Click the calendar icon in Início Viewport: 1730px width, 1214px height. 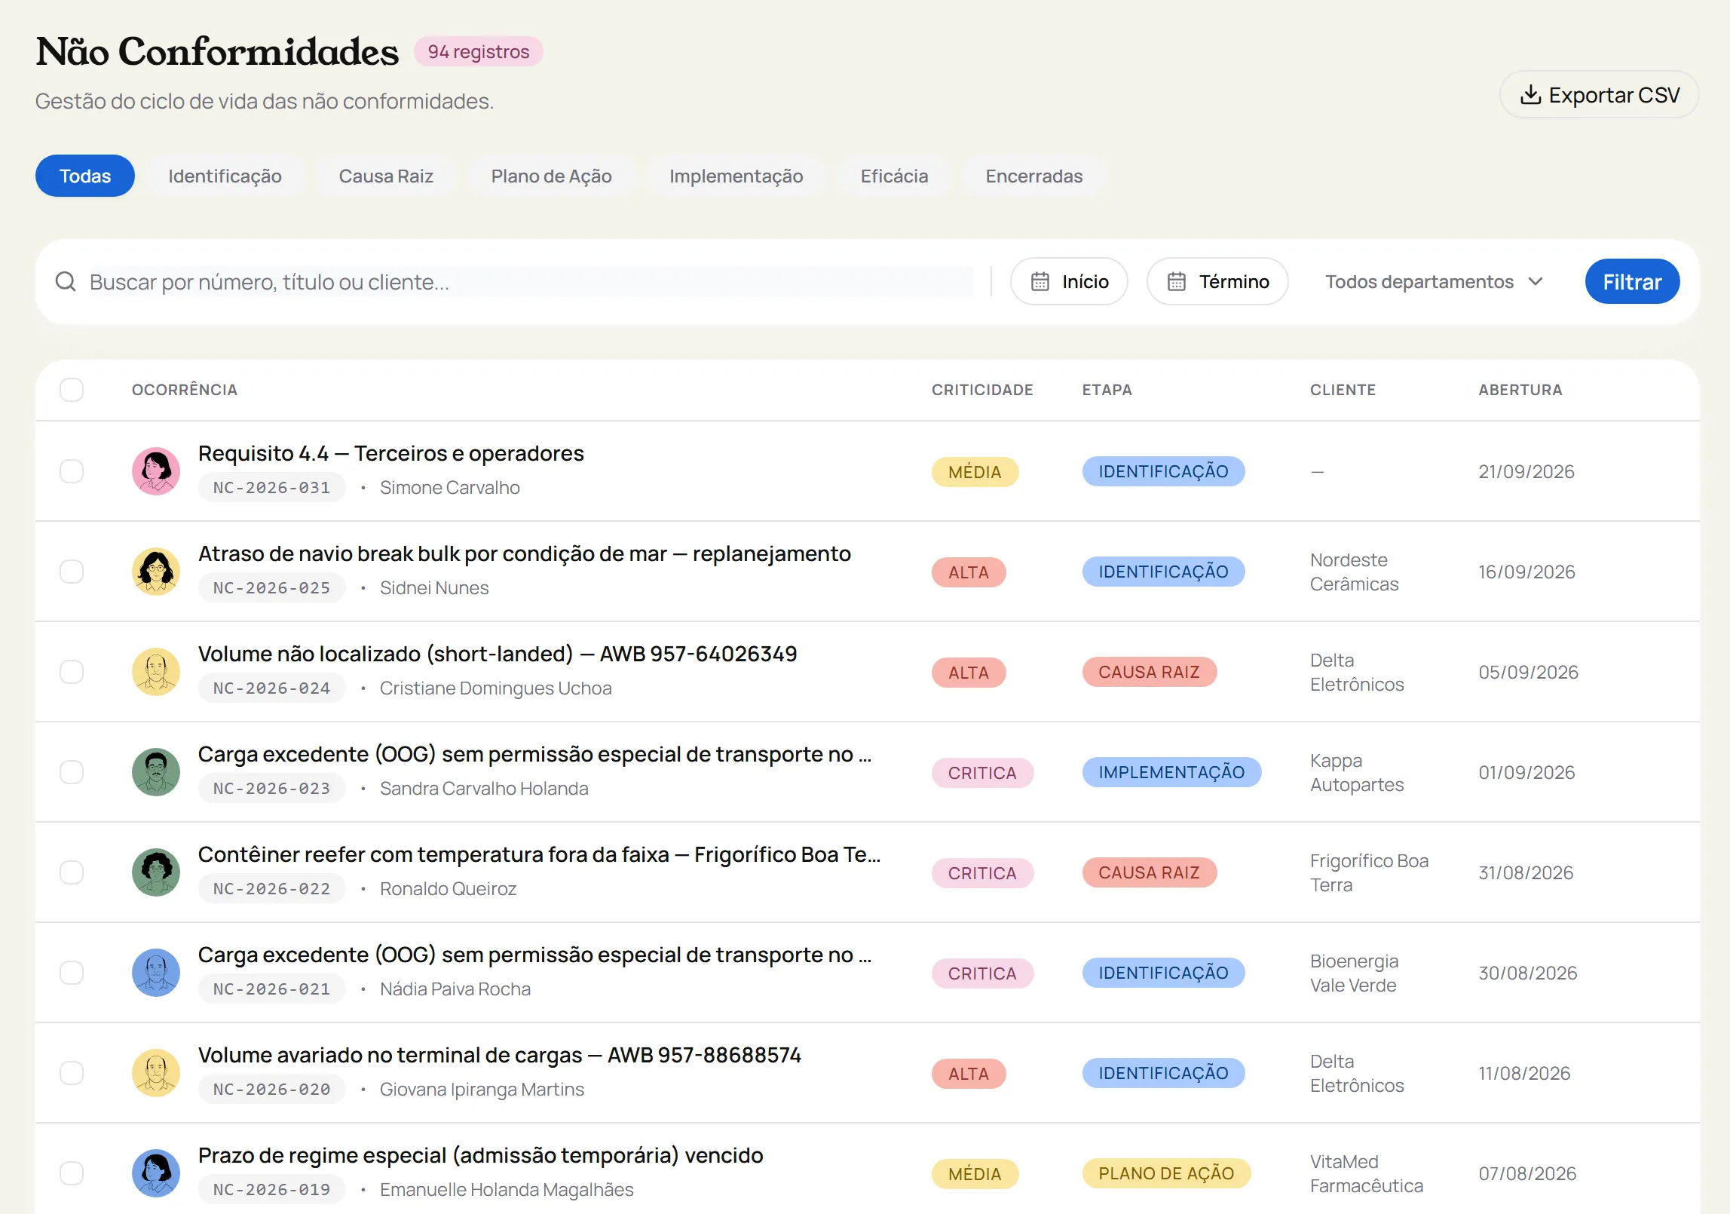(x=1040, y=282)
